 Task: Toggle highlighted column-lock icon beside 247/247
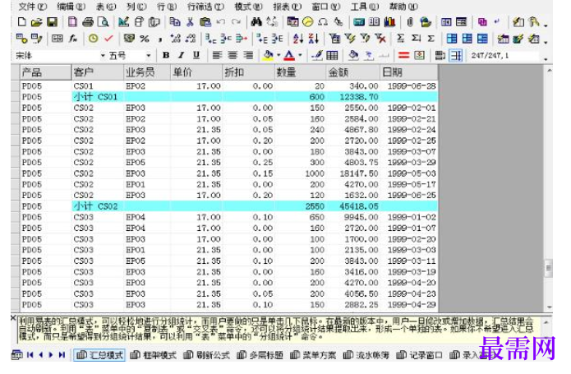pyautogui.click(x=455, y=55)
